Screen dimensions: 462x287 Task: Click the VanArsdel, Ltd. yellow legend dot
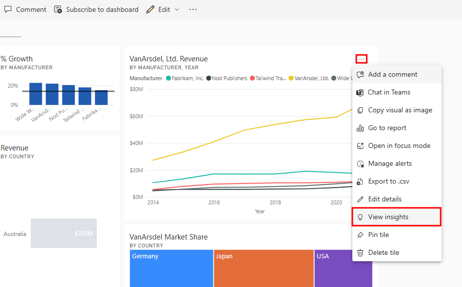pyautogui.click(x=291, y=78)
